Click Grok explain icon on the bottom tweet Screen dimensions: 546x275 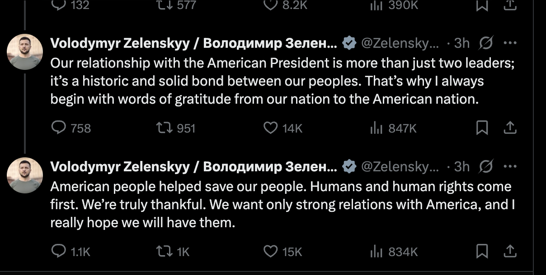pos(485,167)
